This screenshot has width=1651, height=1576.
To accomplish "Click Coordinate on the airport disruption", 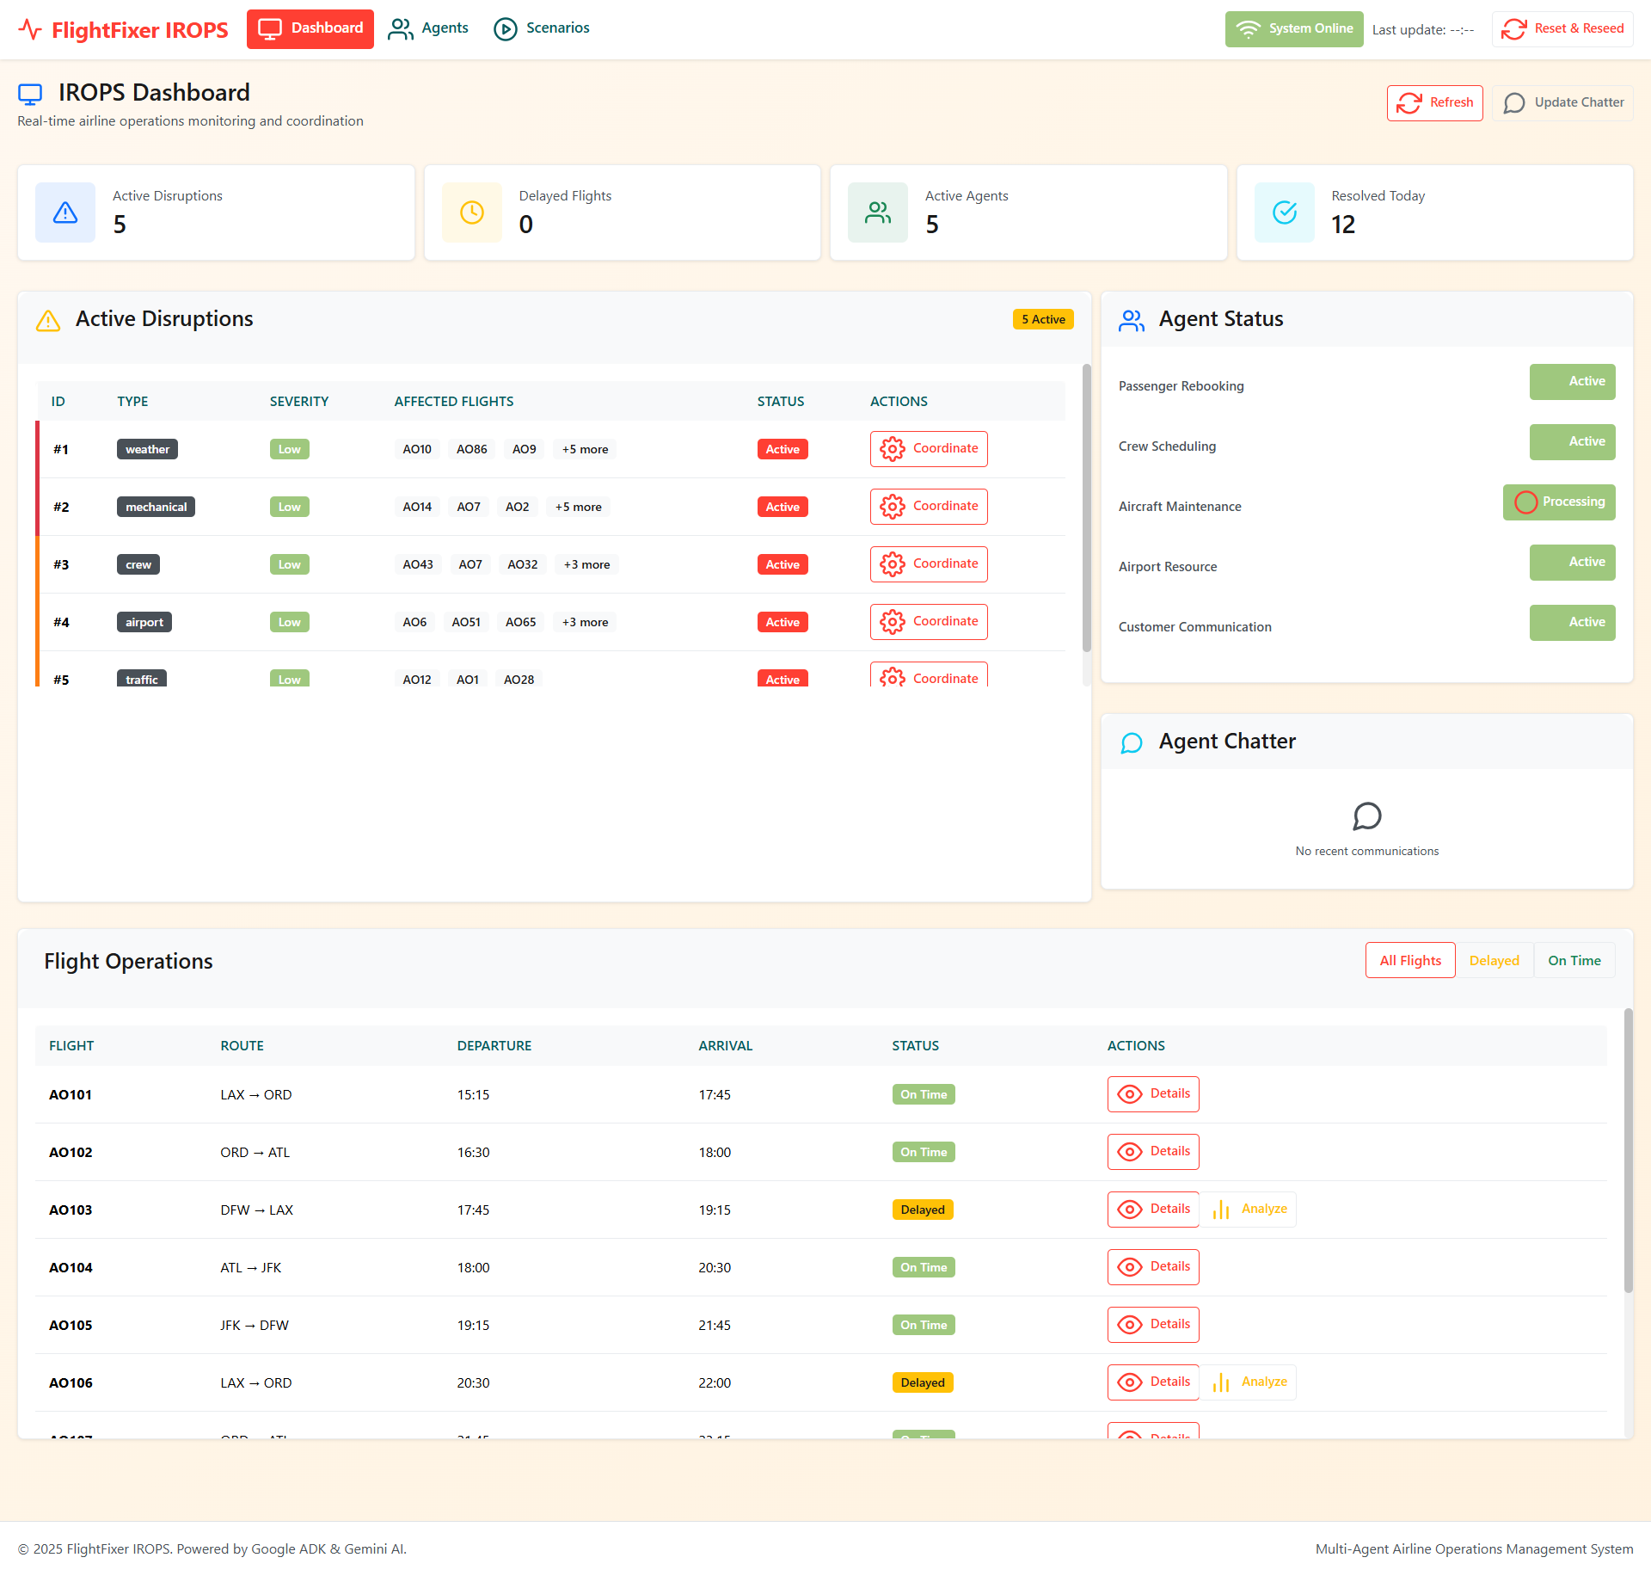I will (x=929, y=621).
